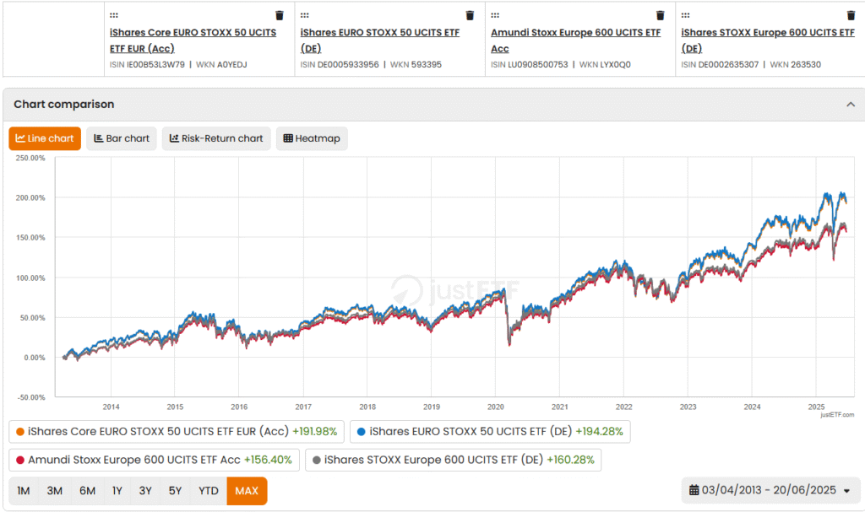This screenshot has height=512, width=865.
Task: Click the ISIN IE00B53L3W79 text
Action: [147, 64]
